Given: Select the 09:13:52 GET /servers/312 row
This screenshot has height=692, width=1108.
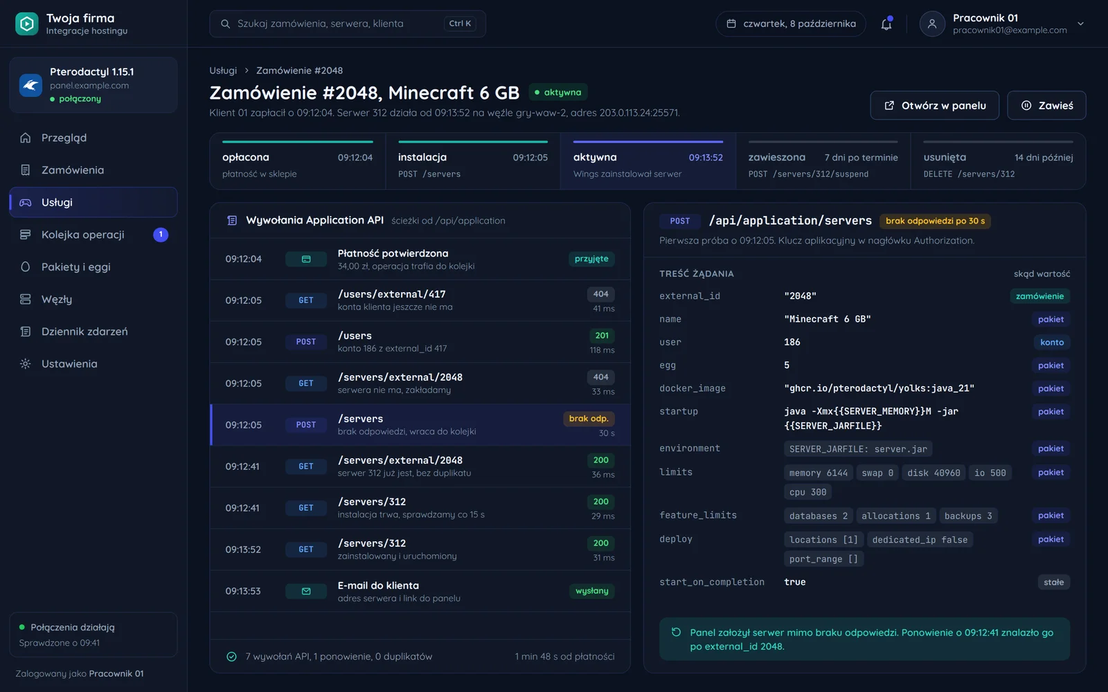Looking at the screenshot, I should coord(420,549).
